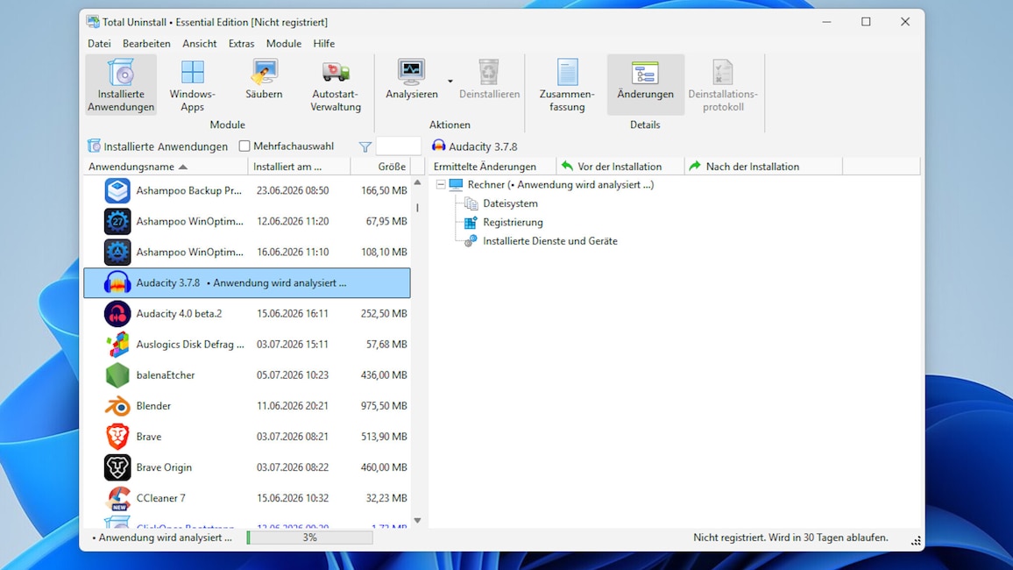Image resolution: width=1013 pixels, height=570 pixels.
Task: Show the Änderungen details view
Action: coord(646,85)
